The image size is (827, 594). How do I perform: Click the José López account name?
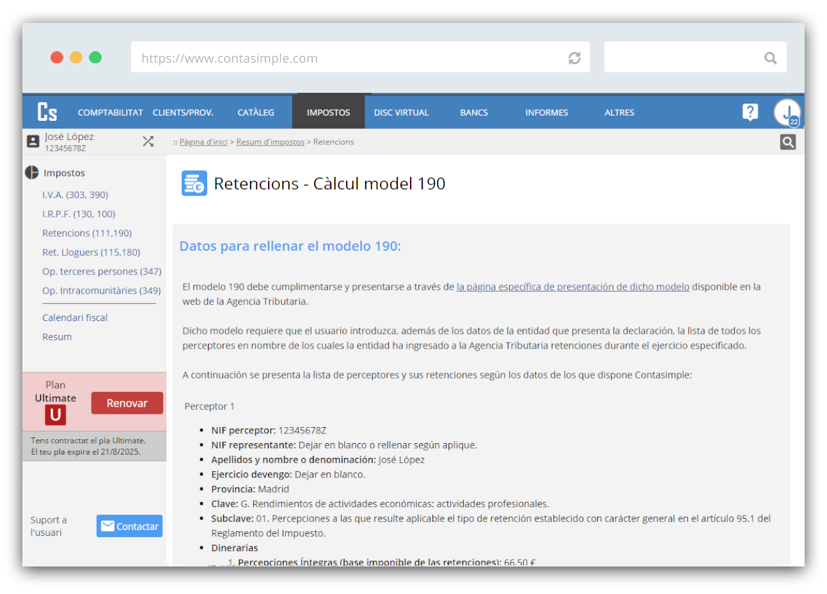(69, 136)
